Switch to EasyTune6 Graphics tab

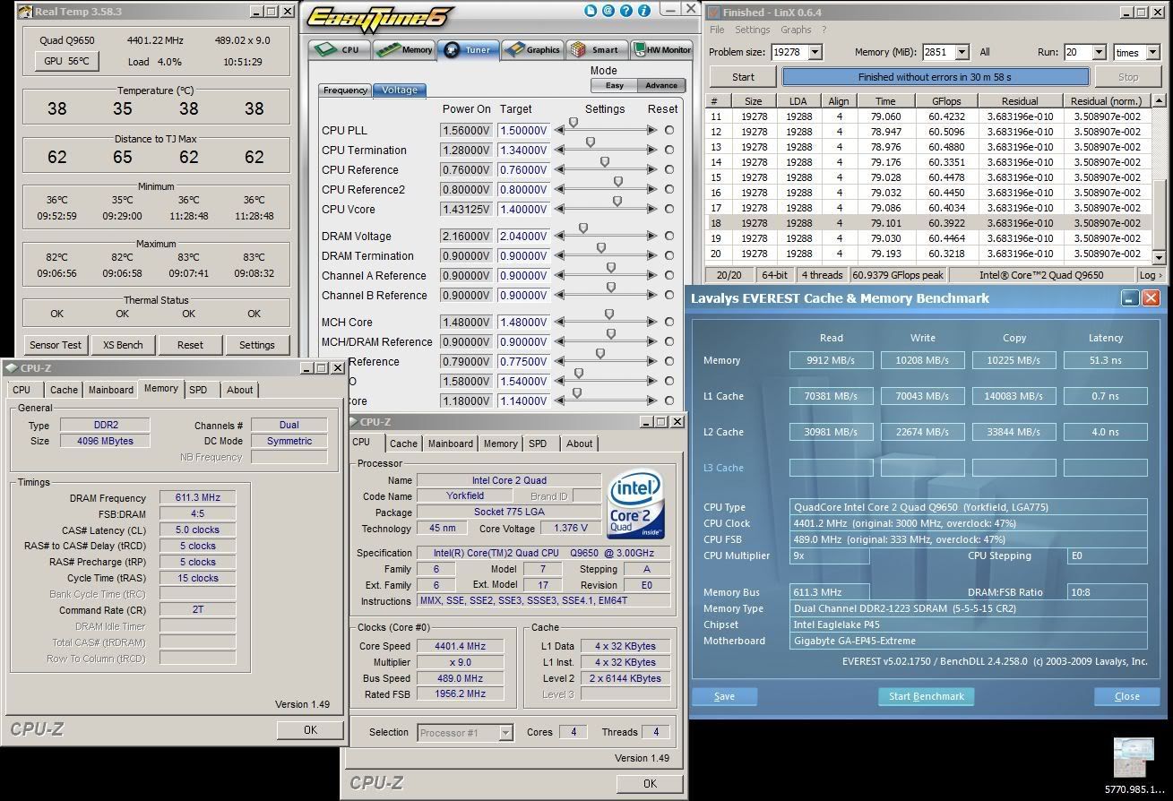coord(532,50)
